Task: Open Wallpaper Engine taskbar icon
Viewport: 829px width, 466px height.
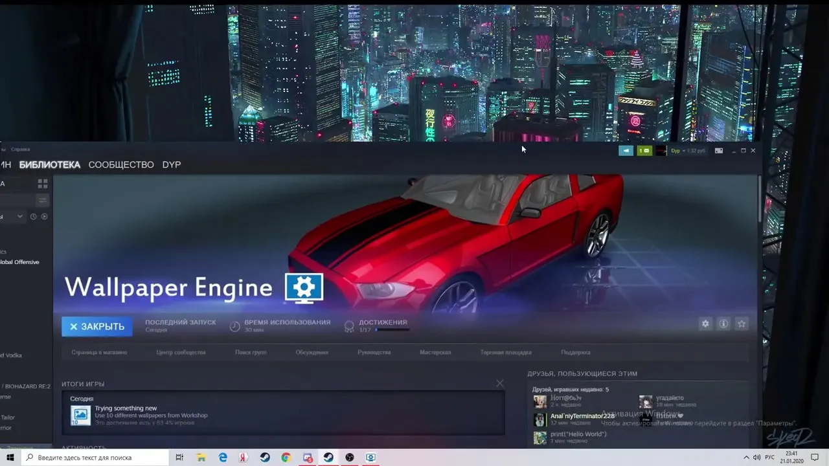Action: point(371,457)
